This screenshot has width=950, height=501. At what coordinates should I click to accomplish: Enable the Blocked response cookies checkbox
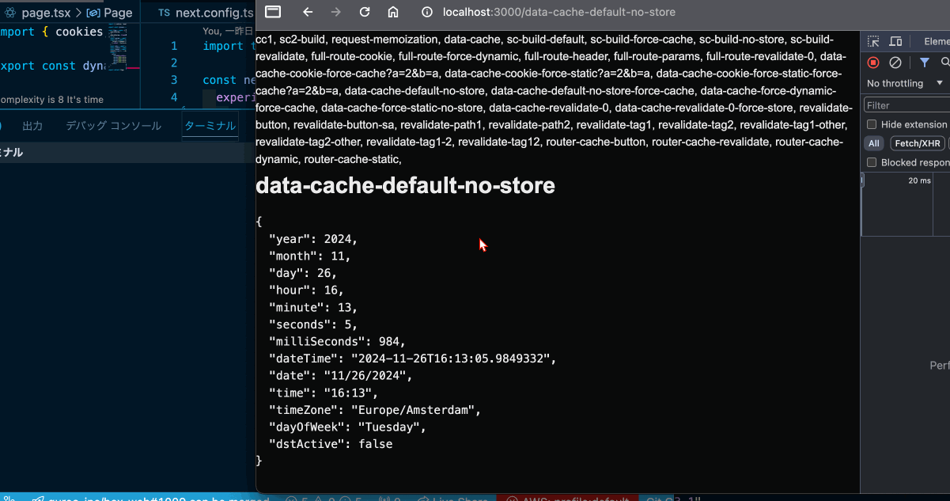point(872,162)
